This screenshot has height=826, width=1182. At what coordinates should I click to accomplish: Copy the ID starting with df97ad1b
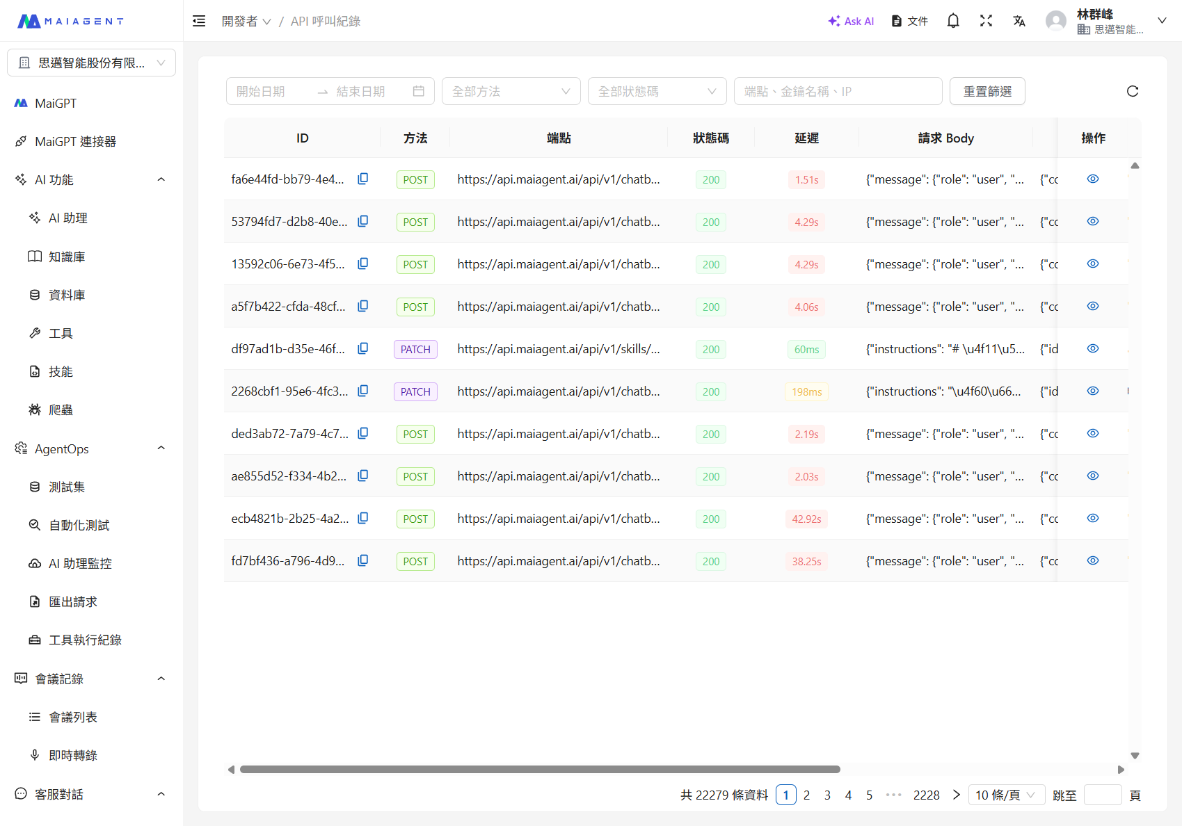[362, 349]
